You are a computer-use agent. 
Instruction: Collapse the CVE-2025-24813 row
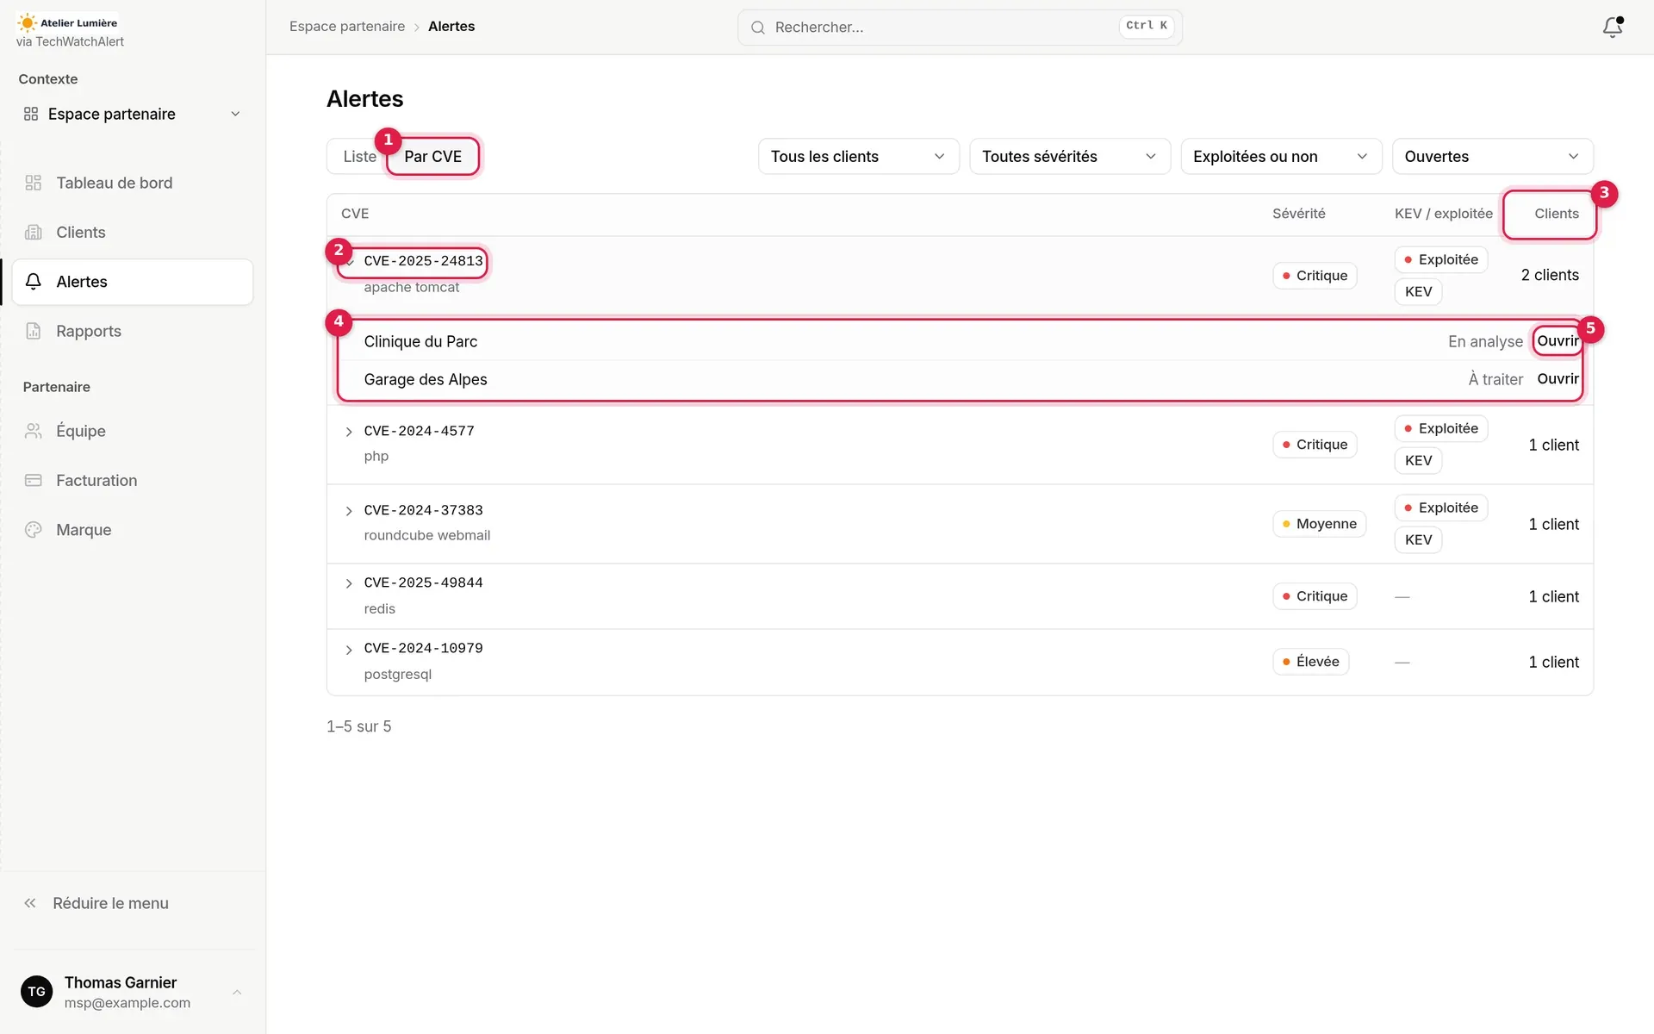[349, 262]
